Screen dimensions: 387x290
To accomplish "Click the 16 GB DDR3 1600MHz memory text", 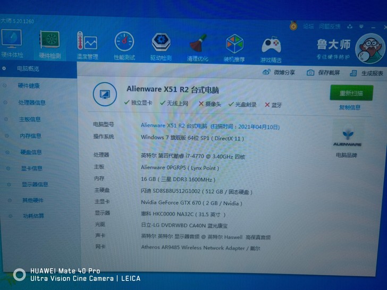I will (x=178, y=180).
